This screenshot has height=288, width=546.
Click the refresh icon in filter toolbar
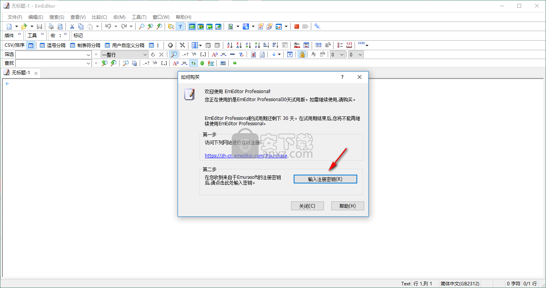pos(153,54)
